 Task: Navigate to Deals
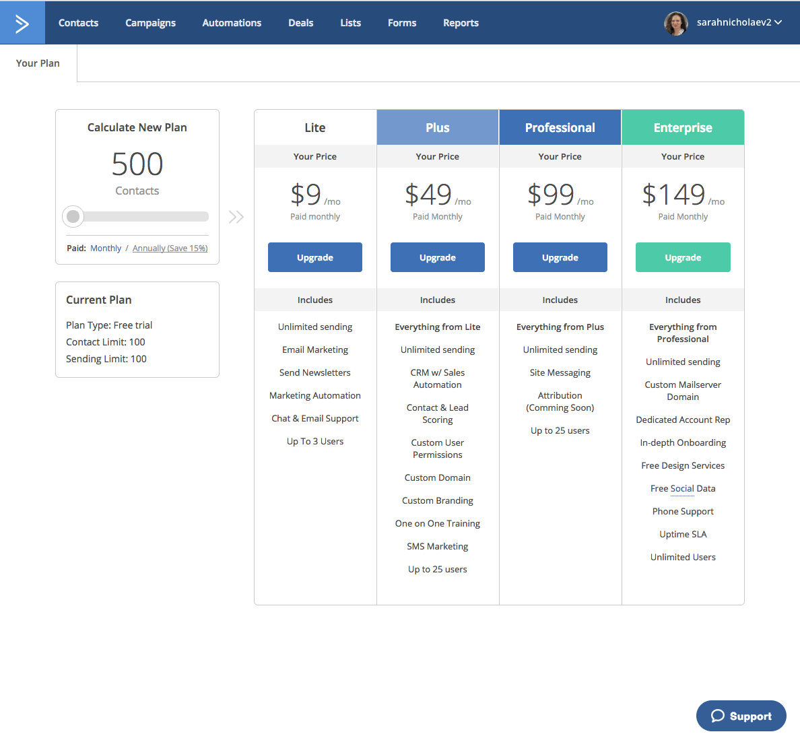point(300,23)
